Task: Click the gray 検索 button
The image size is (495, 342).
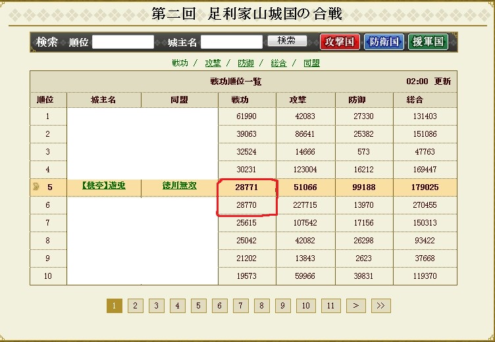Action: pyautogui.click(x=287, y=40)
